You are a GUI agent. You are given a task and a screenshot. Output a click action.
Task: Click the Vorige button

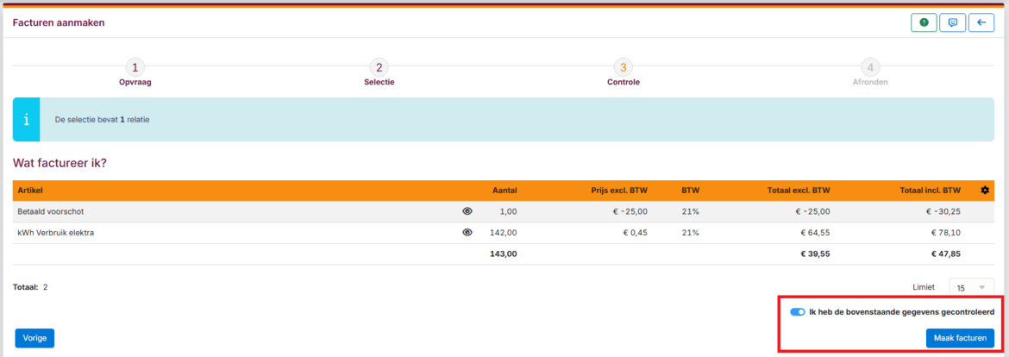pos(34,338)
